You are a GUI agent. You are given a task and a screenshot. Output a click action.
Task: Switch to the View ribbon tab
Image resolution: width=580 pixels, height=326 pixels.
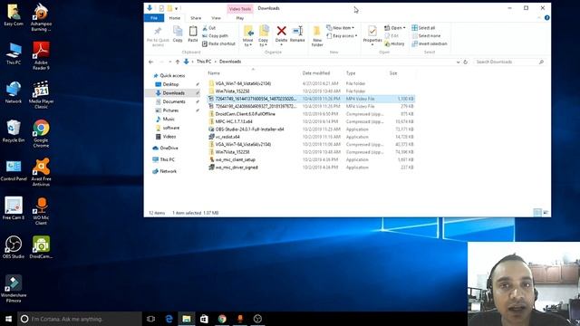pyautogui.click(x=216, y=18)
